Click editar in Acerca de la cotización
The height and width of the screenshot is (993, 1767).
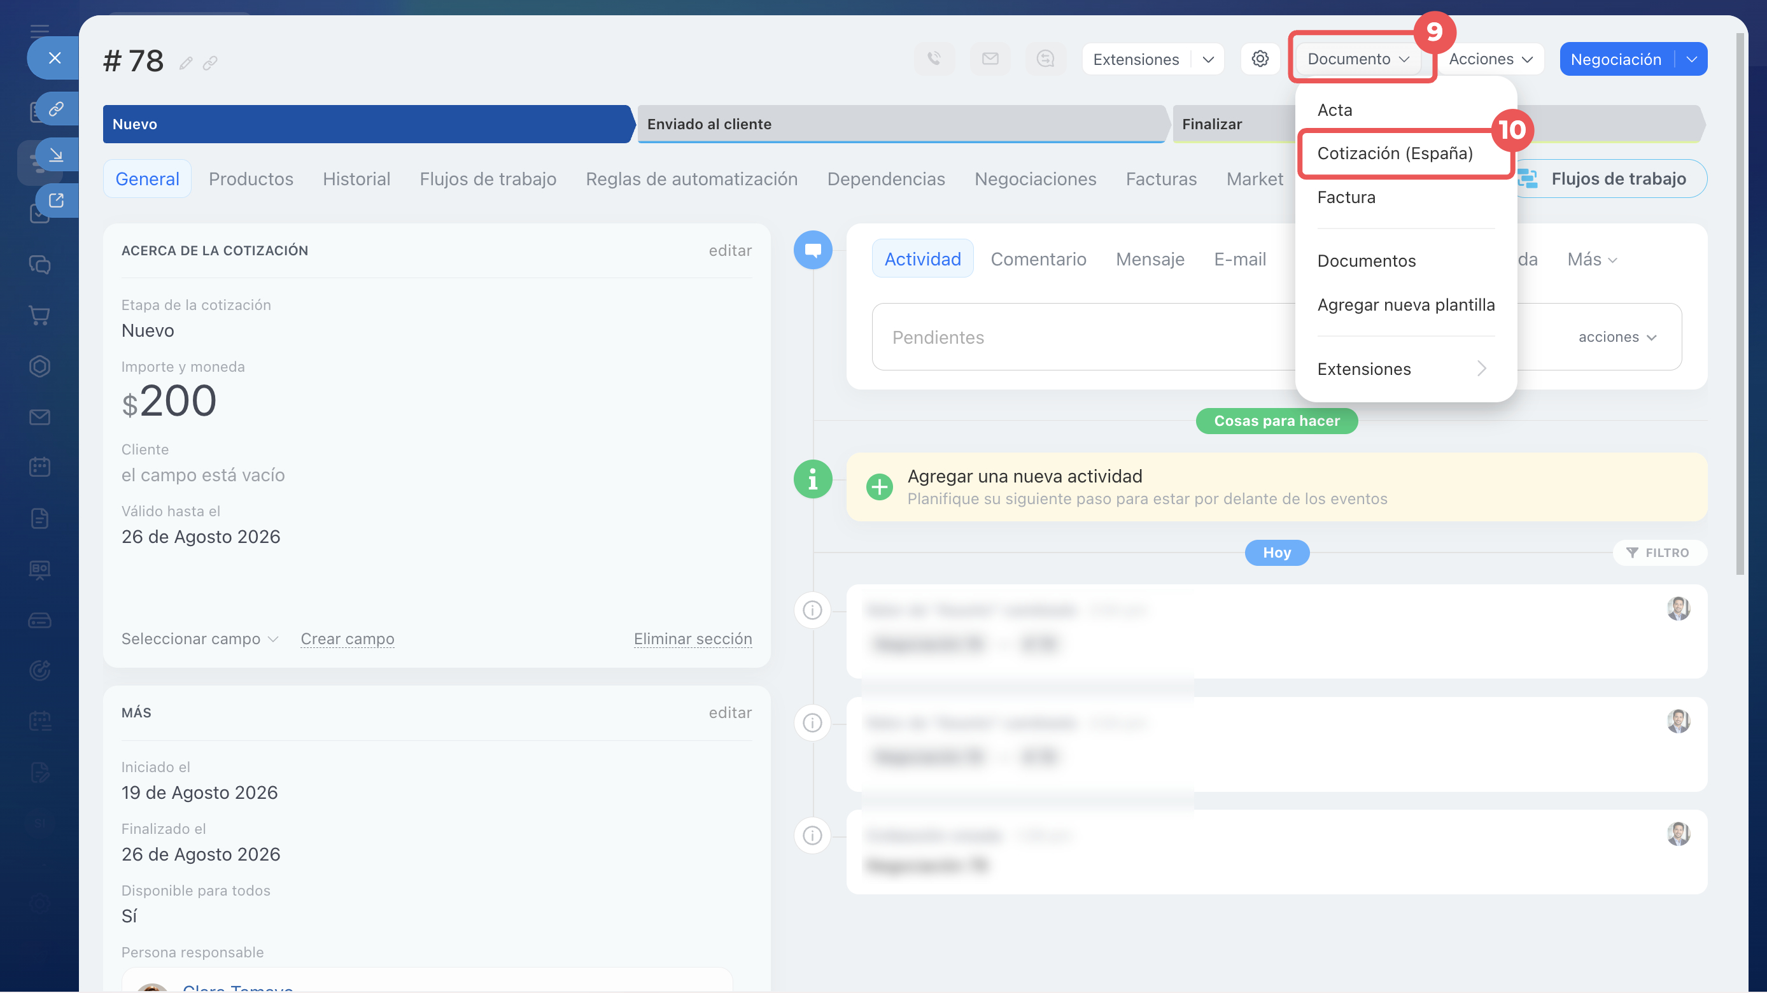click(x=731, y=250)
